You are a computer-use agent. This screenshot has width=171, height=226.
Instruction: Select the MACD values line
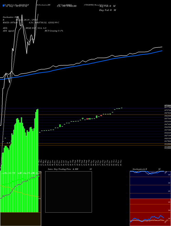31,23
